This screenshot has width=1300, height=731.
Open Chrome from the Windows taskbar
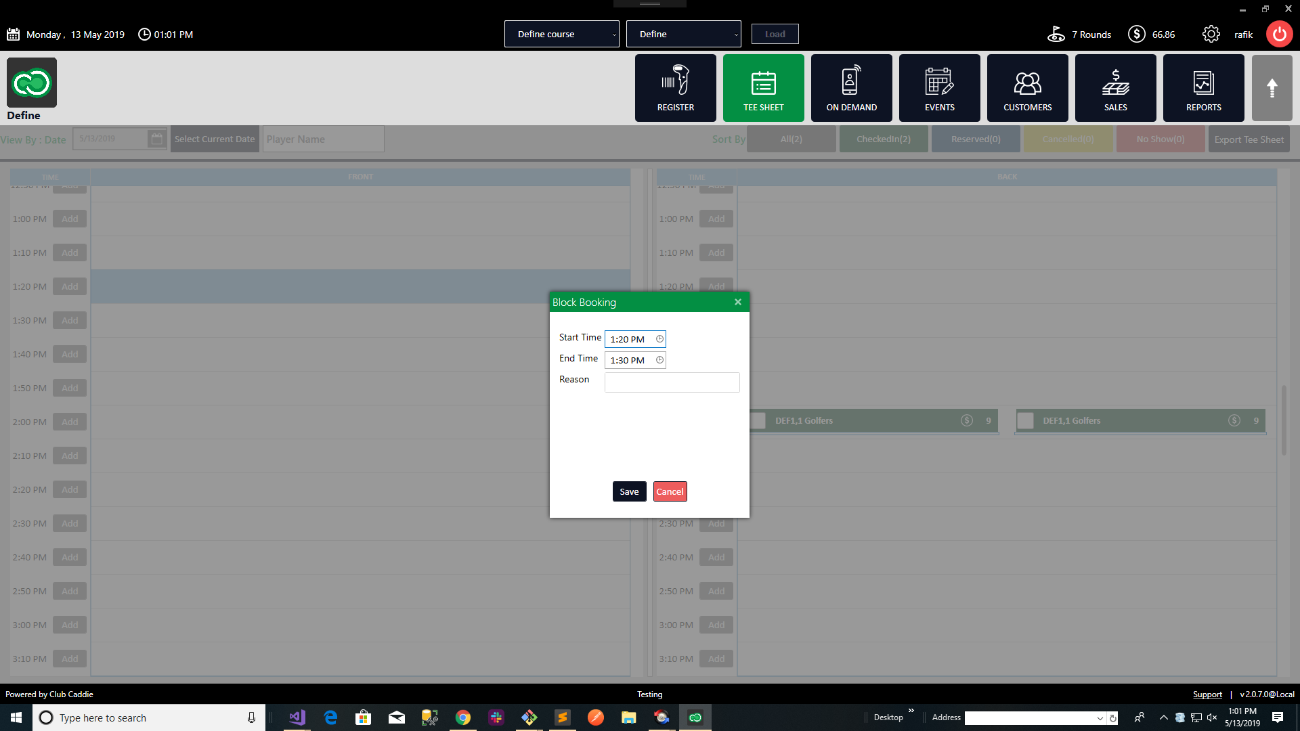[x=463, y=717]
